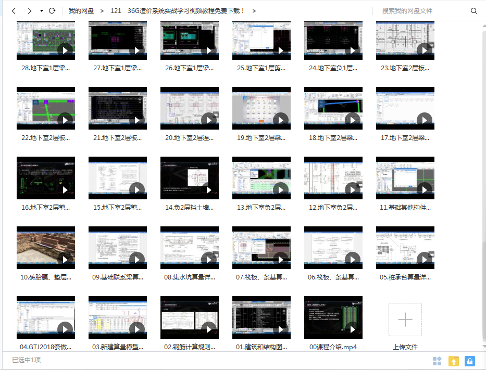Image resolution: width=486 pixels, height=370 pixels.
Task: Click the search magnifier icon
Action: coord(473,11)
